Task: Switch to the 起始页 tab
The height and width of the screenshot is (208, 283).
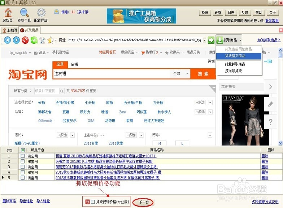Action: point(10,30)
